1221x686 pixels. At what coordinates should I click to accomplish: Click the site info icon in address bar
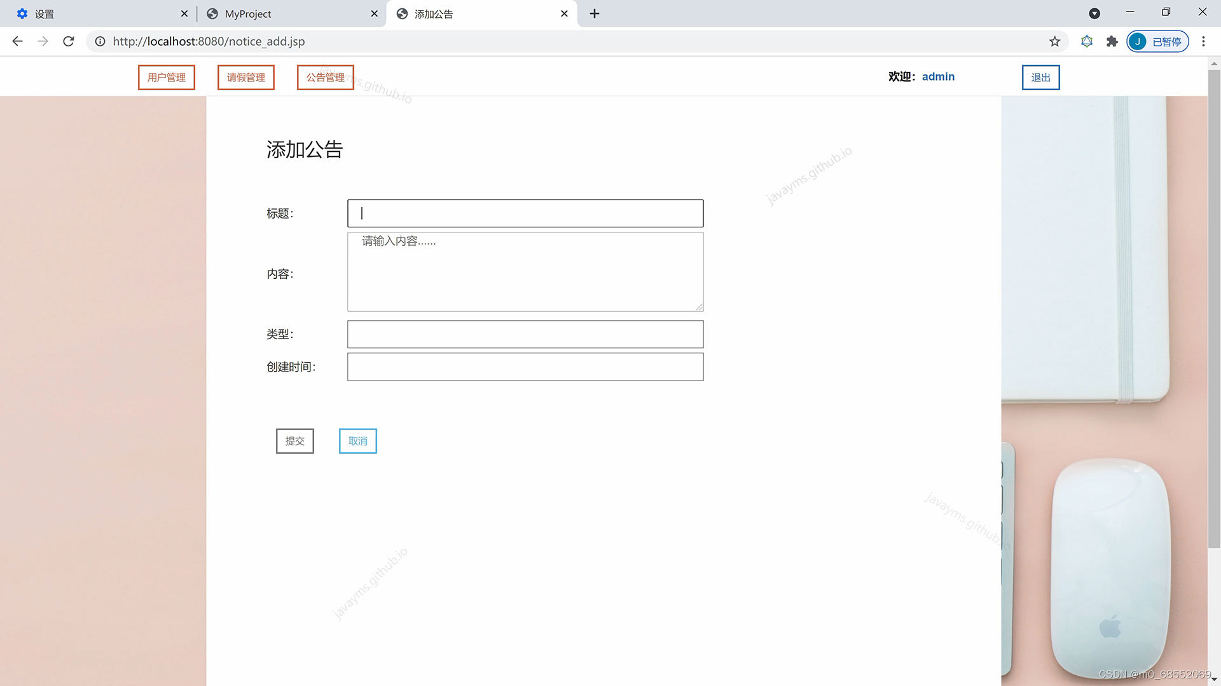100,41
